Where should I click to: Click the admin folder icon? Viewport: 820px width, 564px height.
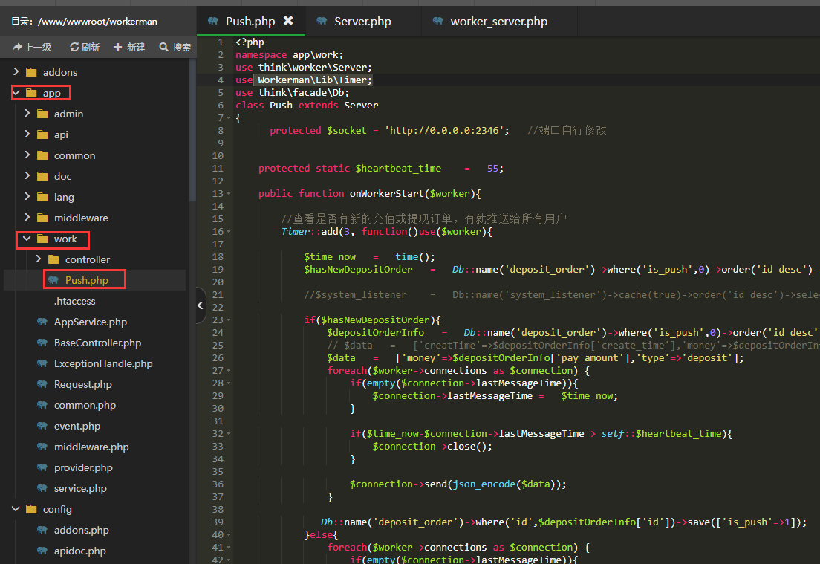point(43,114)
